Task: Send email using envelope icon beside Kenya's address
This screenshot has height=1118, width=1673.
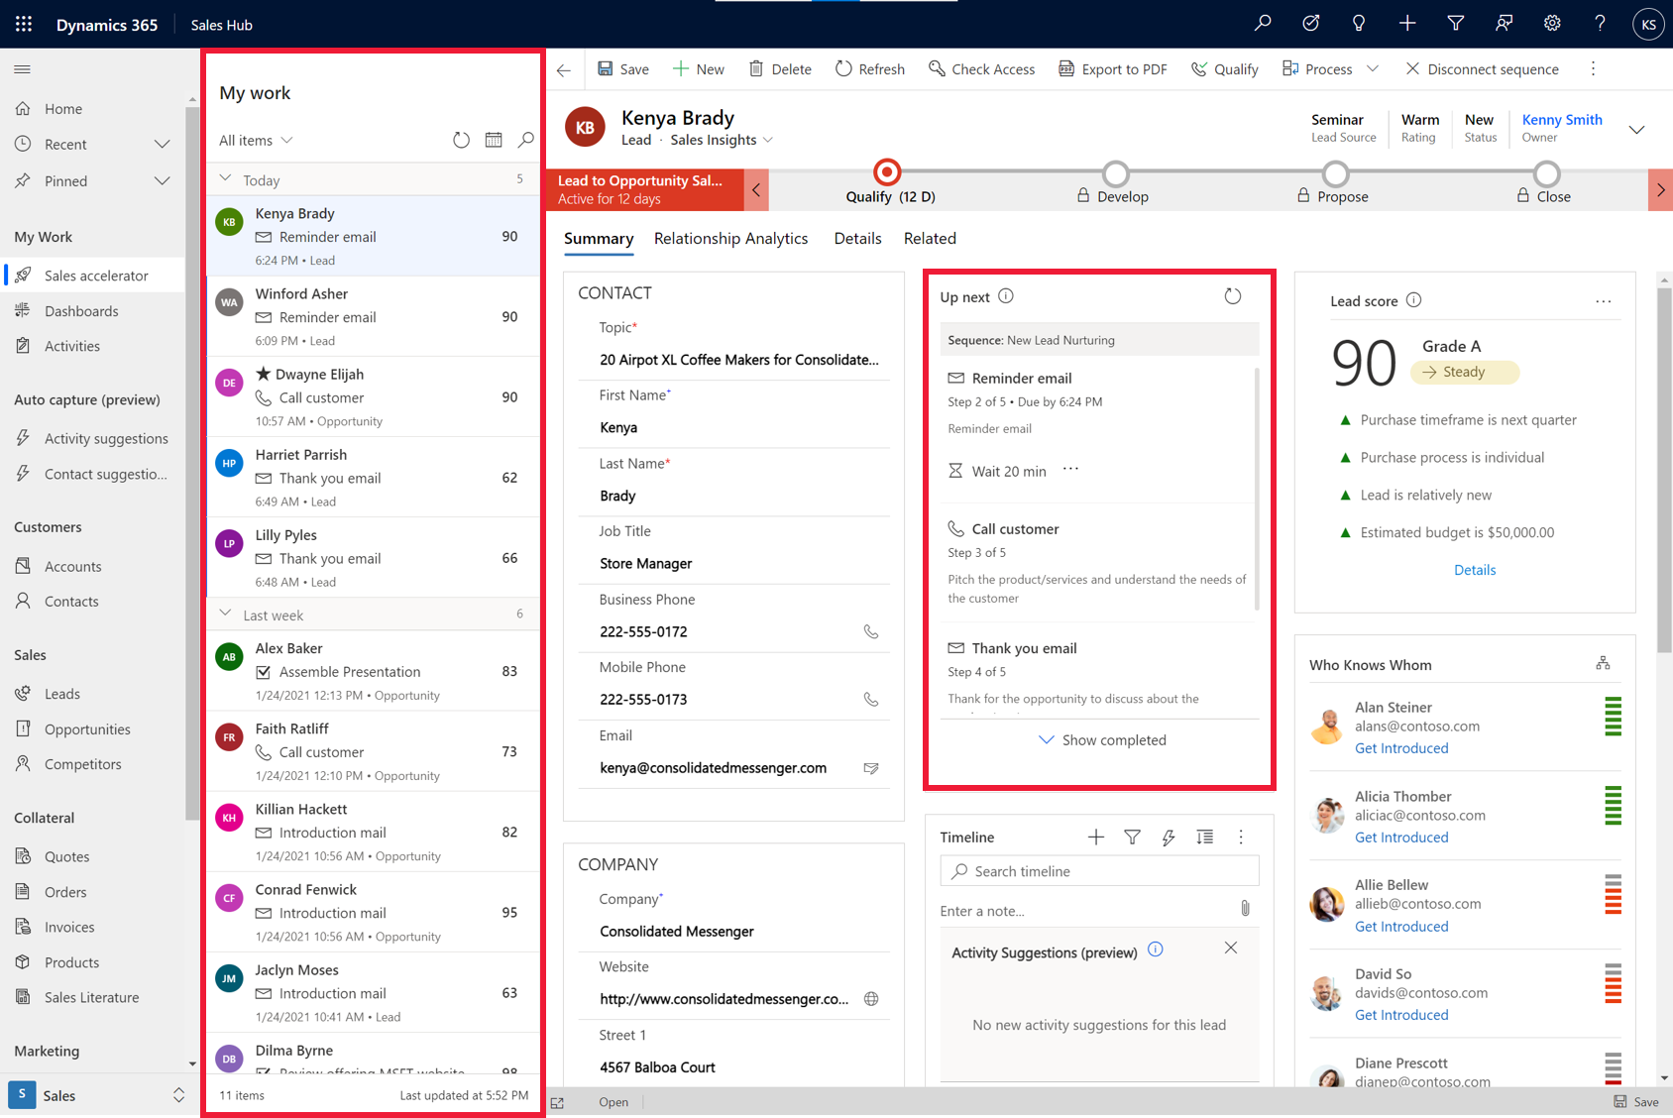Action: point(871,767)
